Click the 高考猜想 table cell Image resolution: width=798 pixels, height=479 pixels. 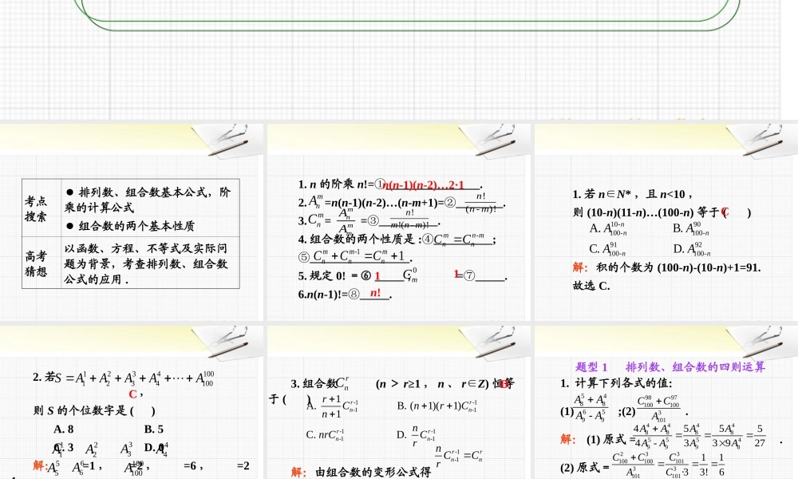click(41, 263)
